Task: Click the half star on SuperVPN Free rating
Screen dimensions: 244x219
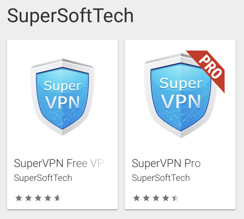Action: (58, 198)
